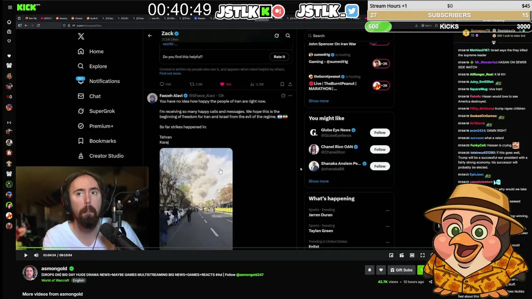Open Globe Eye News avatar
532x299 pixels.
tap(314, 132)
